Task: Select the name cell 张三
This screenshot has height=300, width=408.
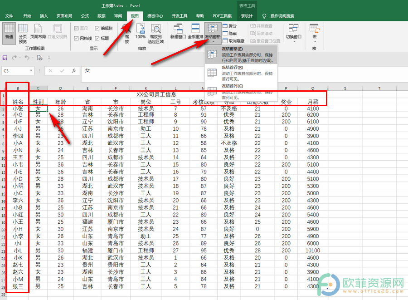Action: (18, 286)
